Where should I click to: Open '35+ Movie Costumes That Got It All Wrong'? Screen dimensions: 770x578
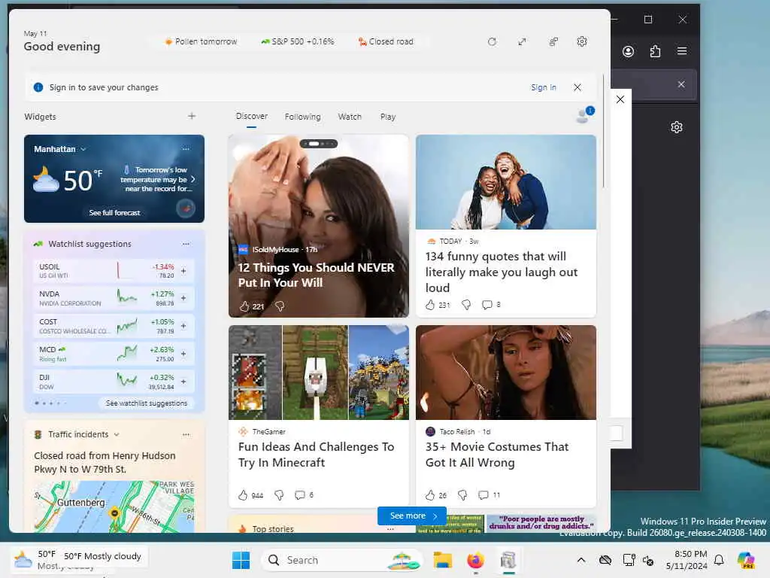coord(496,455)
